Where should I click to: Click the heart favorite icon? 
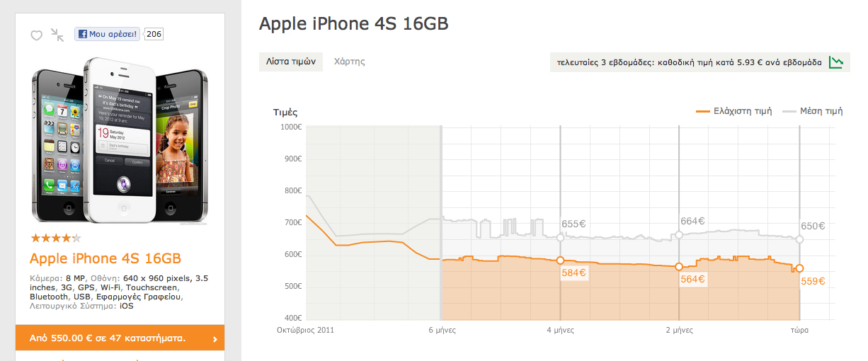36,35
